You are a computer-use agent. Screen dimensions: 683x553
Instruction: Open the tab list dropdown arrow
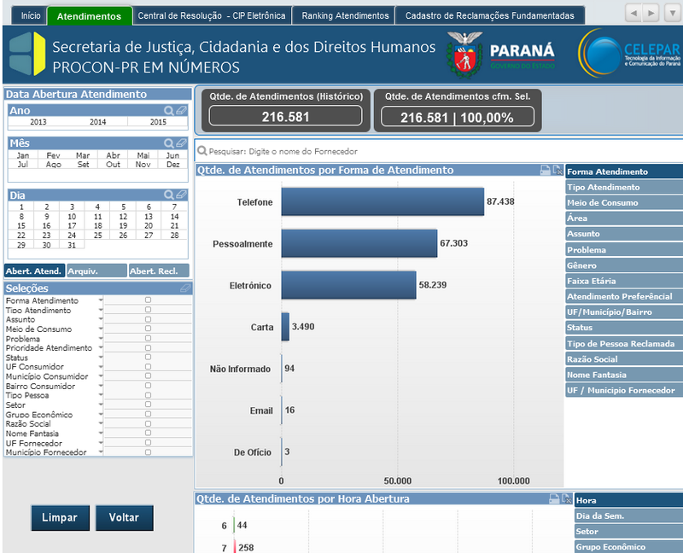[x=673, y=13]
